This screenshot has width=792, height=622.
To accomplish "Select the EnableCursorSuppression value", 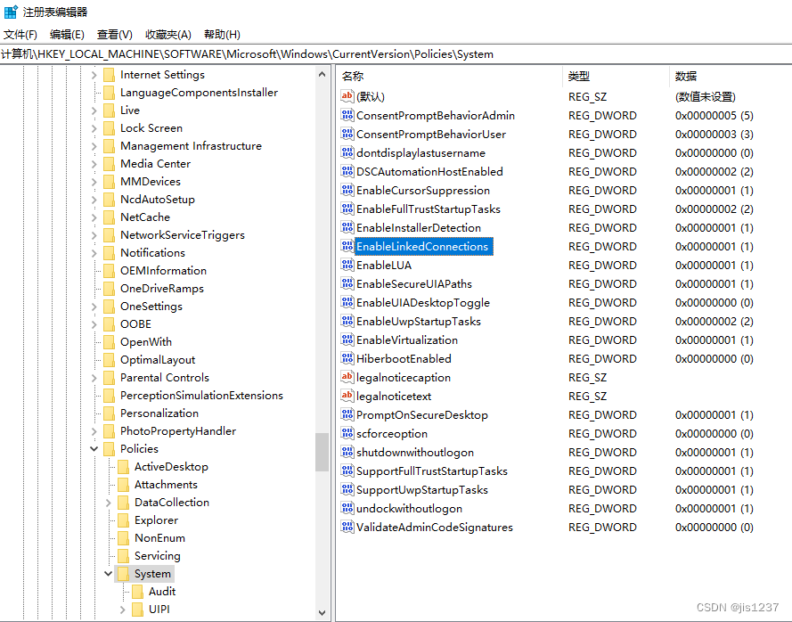I will pyautogui.click(x=423, y=190).
